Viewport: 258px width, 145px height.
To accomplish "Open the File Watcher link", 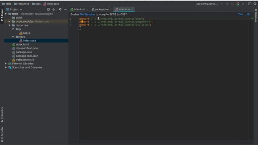I will coord(87,14).
